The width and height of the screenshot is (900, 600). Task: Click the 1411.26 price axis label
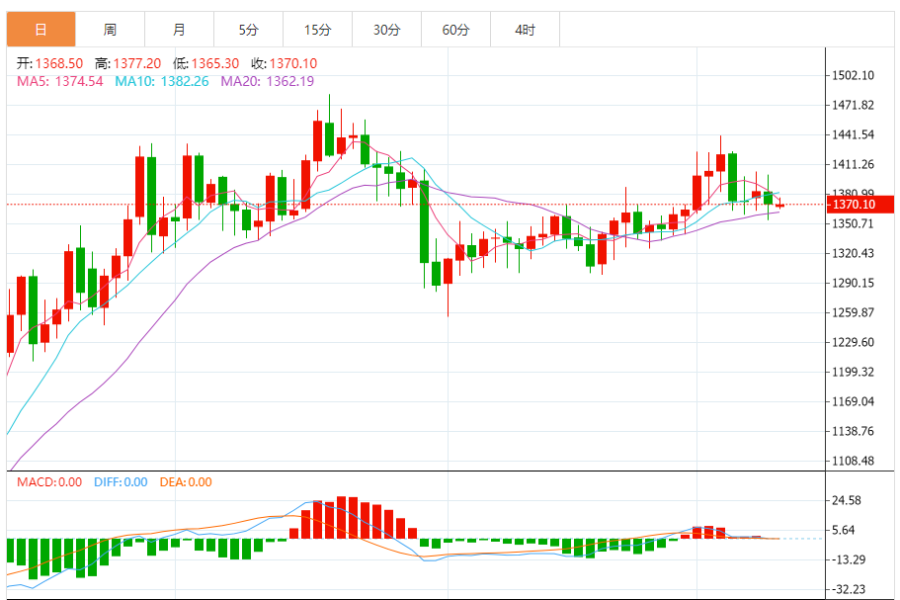pyautogui.click(x=853, y=165)
